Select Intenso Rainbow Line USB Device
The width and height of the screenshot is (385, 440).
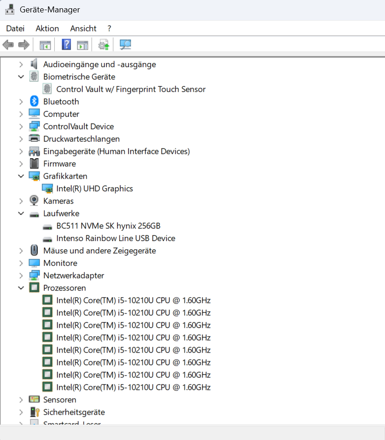tap(116, 238)
